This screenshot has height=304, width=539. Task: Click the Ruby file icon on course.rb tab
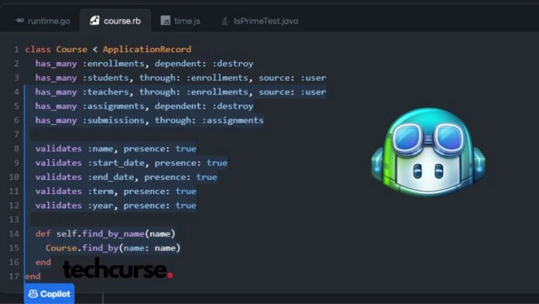coord(94,21)
